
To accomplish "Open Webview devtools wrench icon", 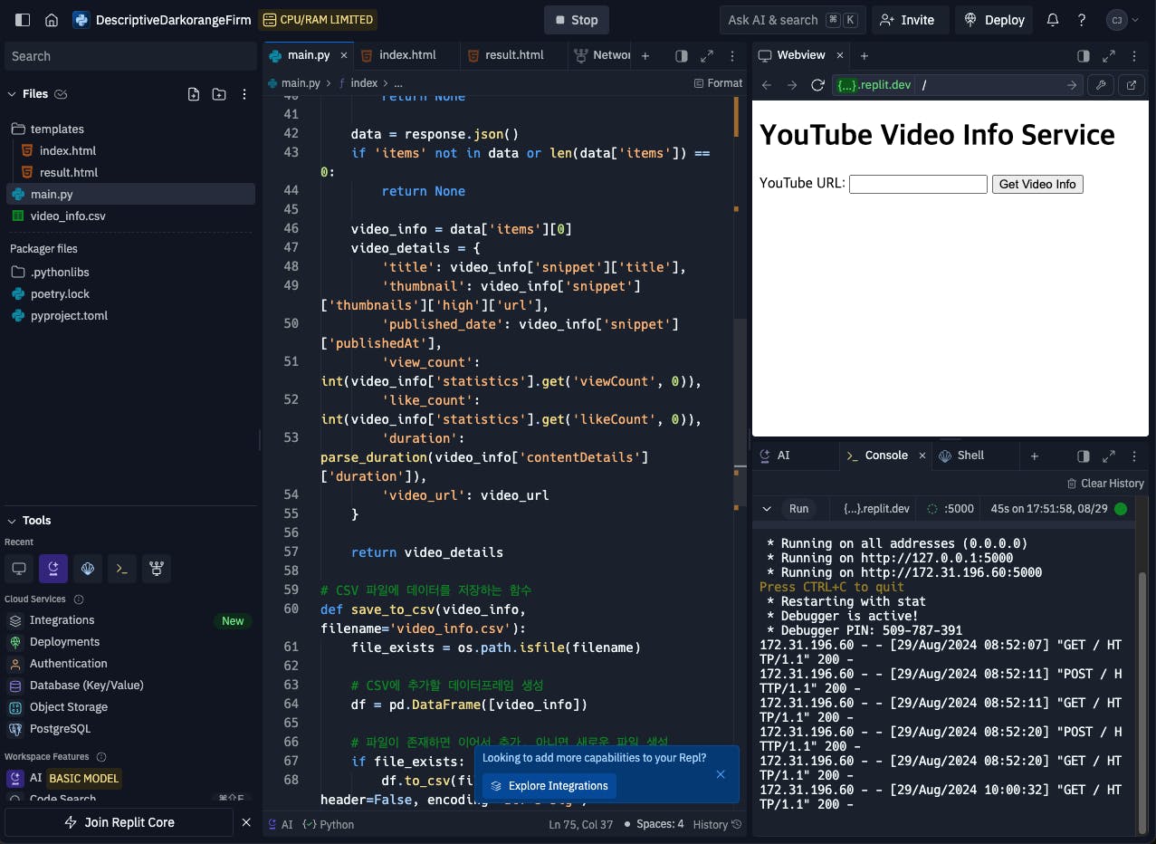I will 1101,85.
